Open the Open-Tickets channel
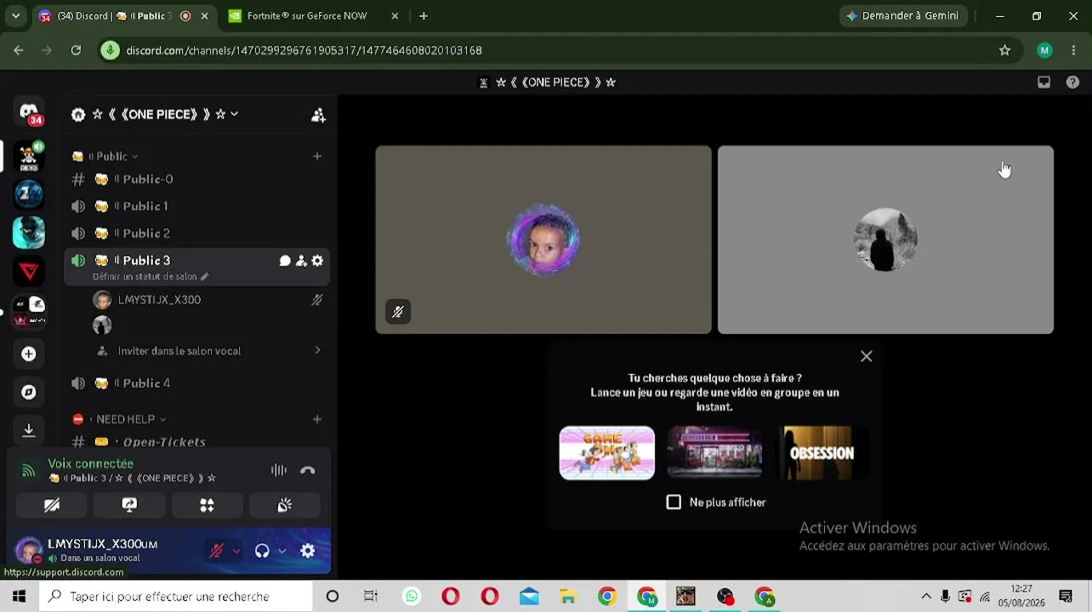The width and height of the screenshot is (1092, 612). click(196, 442)
